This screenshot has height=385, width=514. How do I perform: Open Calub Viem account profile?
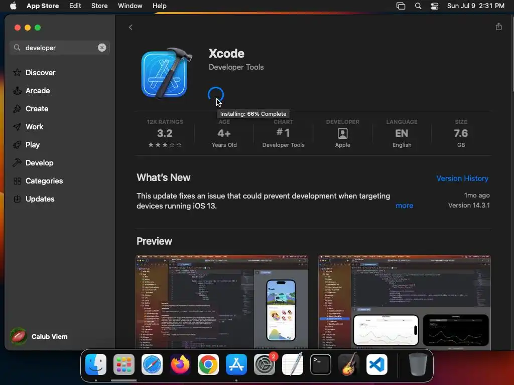coord(39,336)
